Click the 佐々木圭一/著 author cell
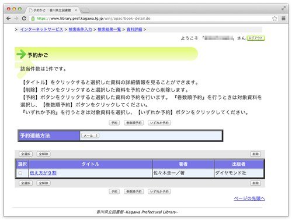Image resolution: width=292 pixels, height=220 pixels. (183, 173)
